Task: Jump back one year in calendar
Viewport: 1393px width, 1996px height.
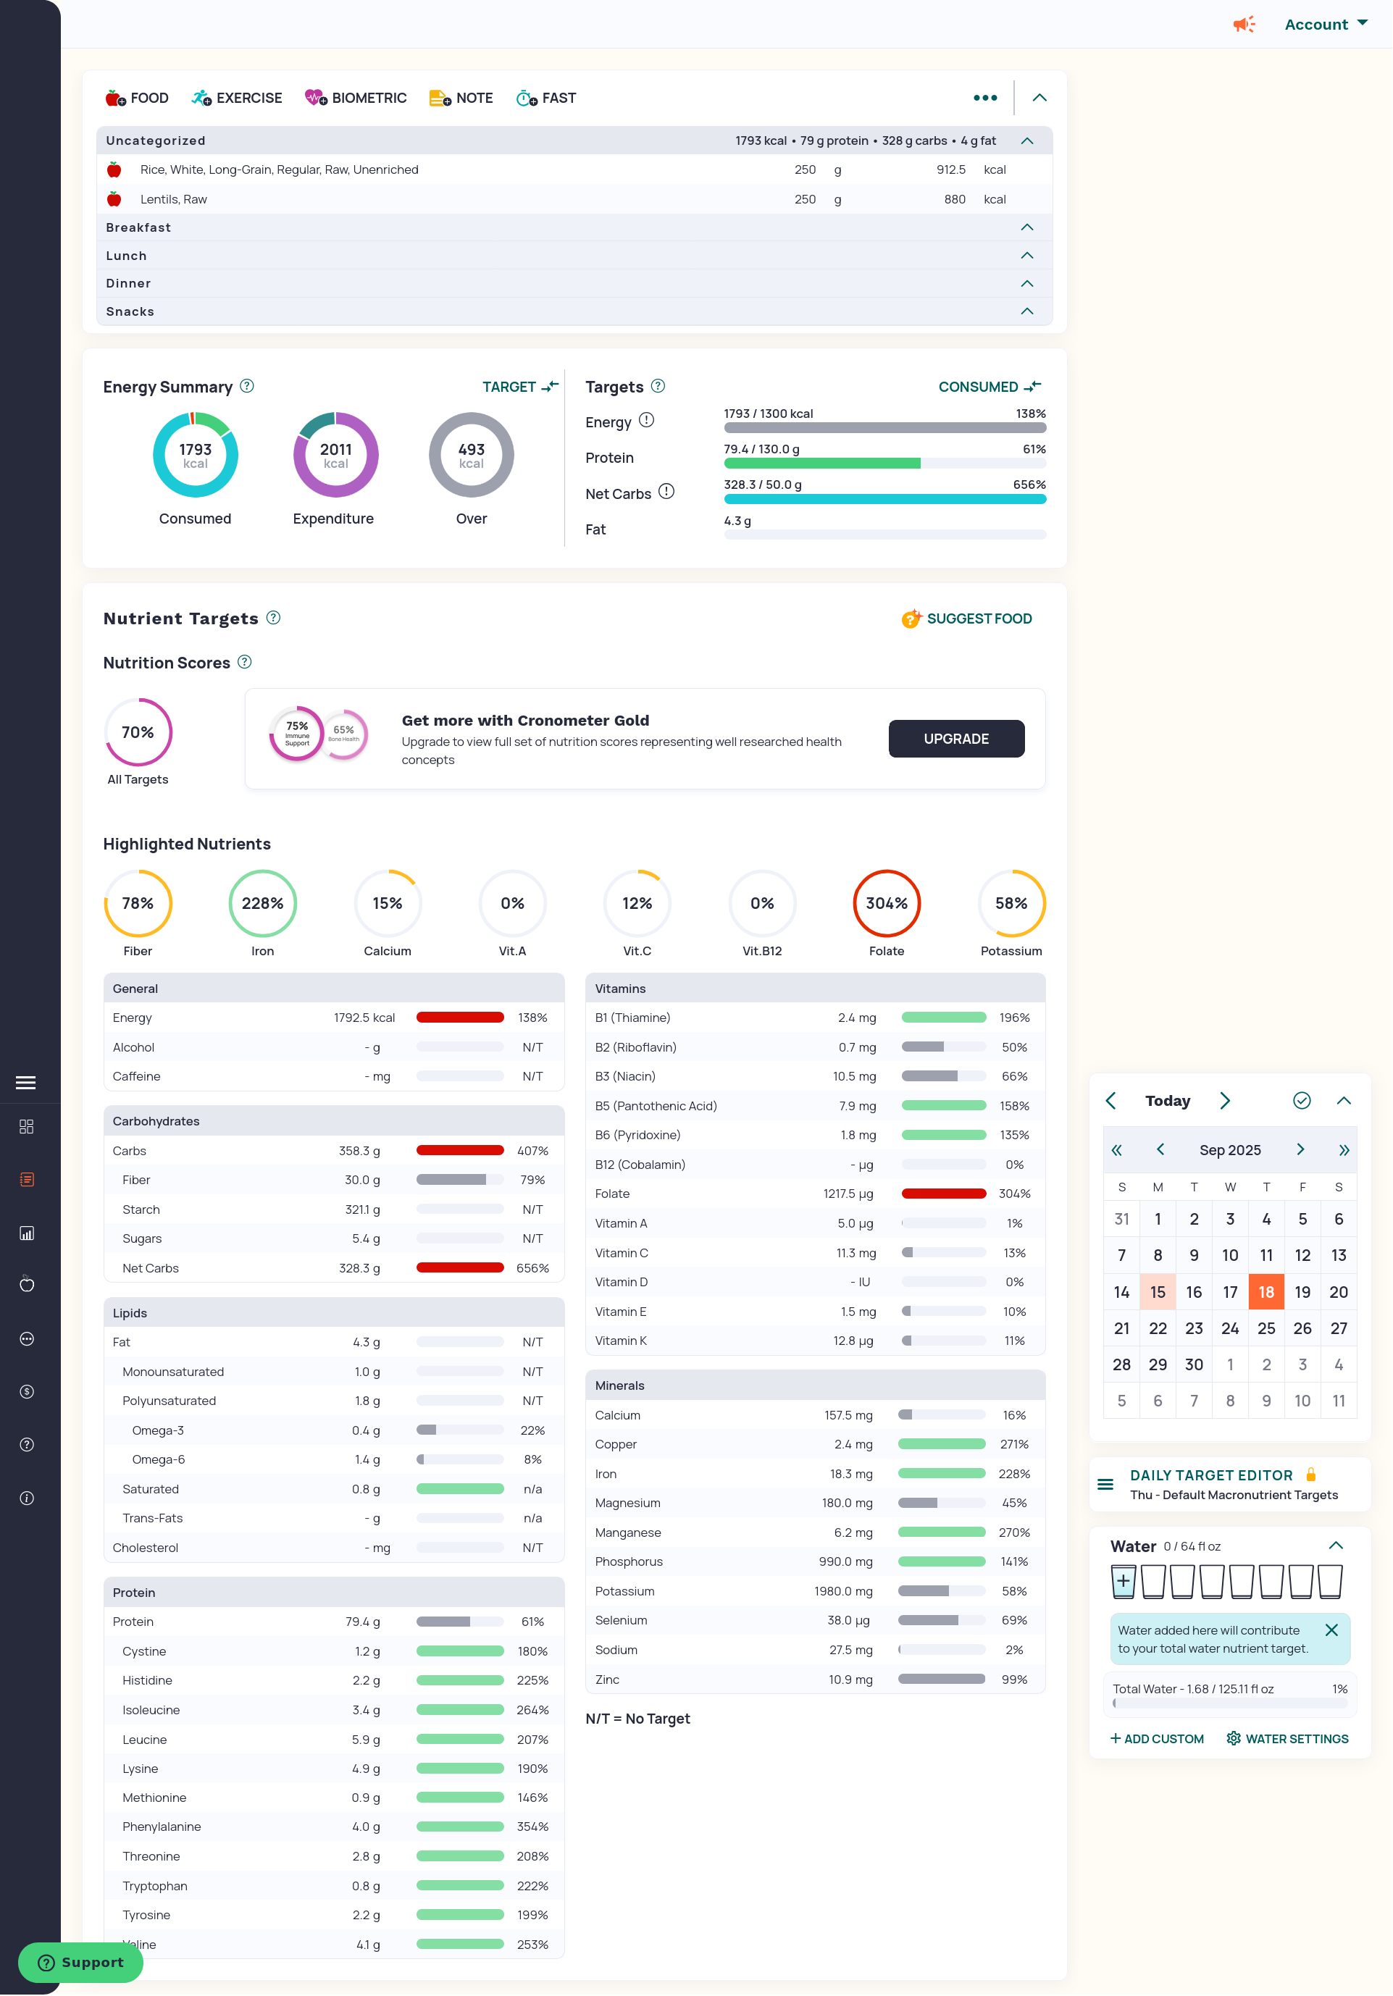Action: pyautogui.click(x=1116, y=1149)
